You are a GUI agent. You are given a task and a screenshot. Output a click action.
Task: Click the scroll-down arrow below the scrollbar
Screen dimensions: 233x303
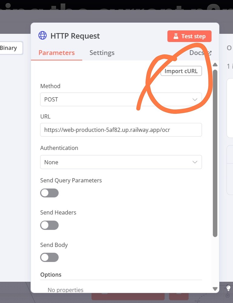coord(215,289)
